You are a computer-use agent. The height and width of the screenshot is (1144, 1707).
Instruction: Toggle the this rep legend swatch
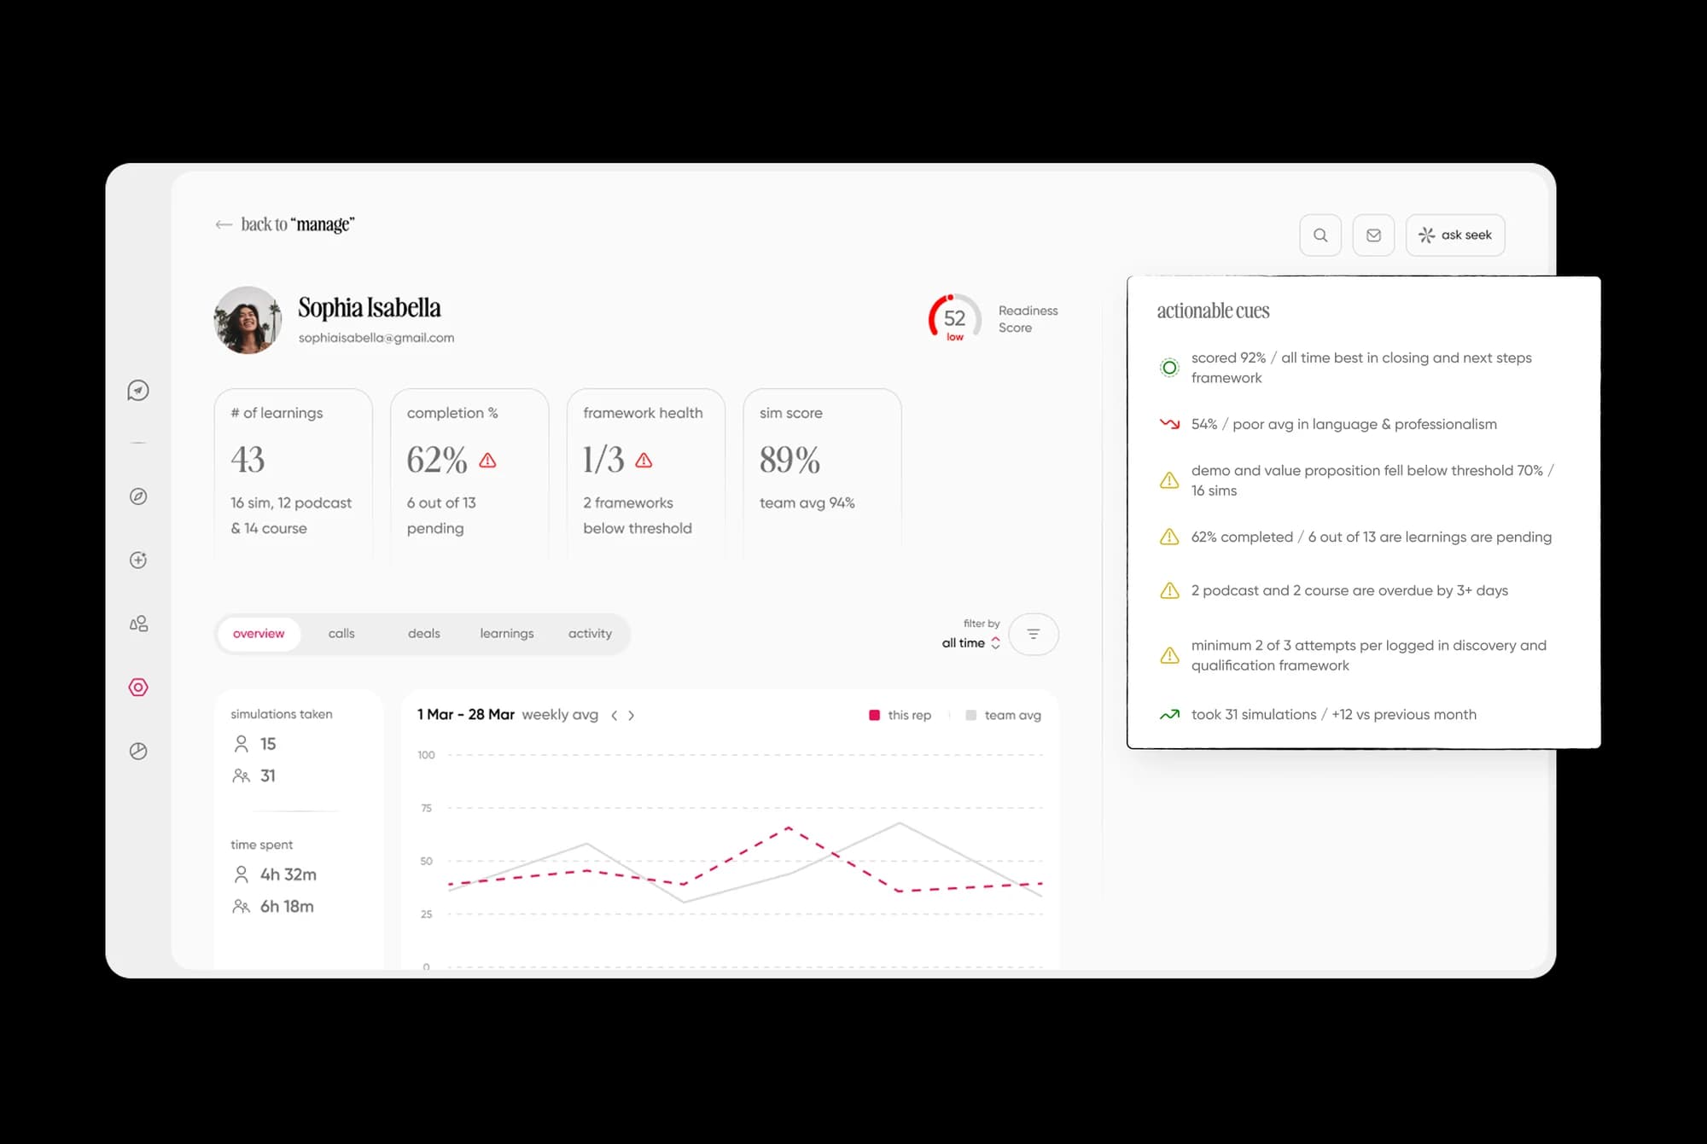(x=874, y=715)
